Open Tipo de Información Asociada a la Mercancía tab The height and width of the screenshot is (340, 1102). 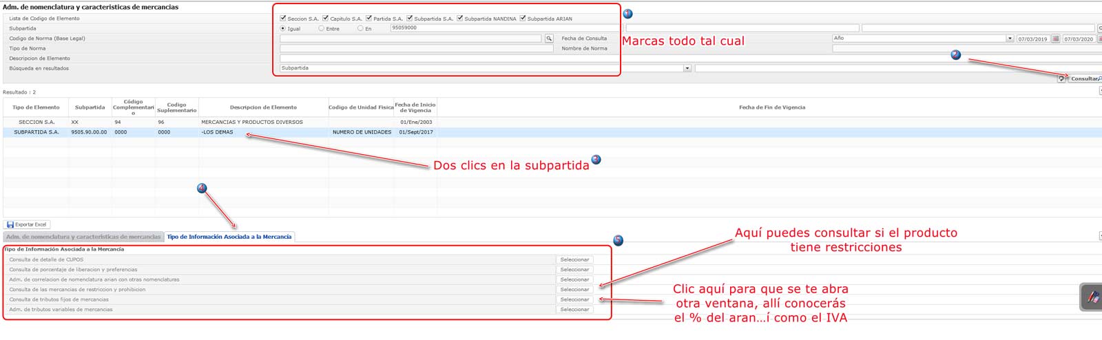tap(229, 237)
